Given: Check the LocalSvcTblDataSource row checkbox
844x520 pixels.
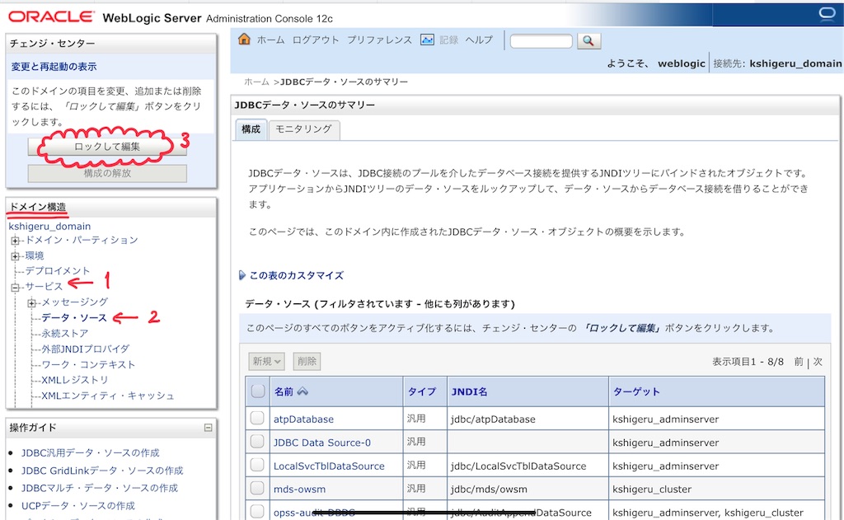Looking at the screenshot, I should (257, 465).
